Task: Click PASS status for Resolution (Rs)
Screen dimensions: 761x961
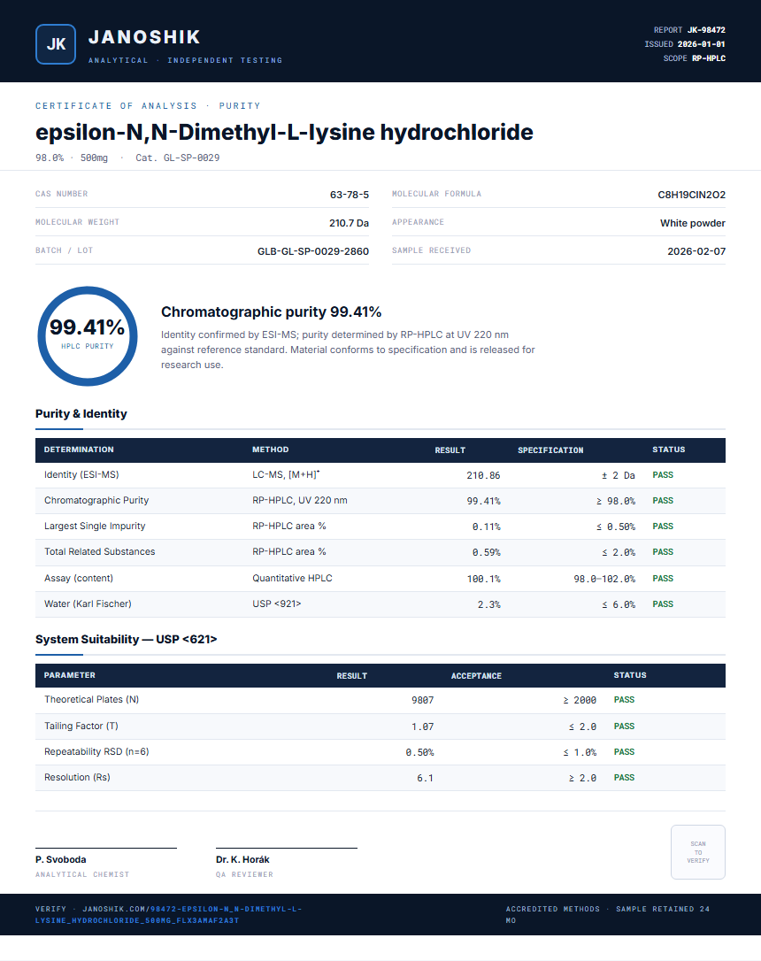Action: (625, 778)
